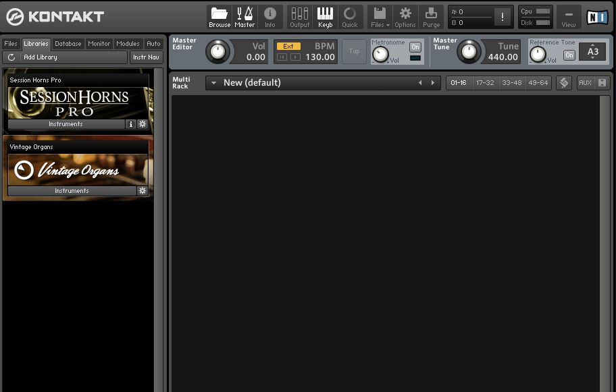Expand Session Horns Pro Instruments
The image size is (616, 392).
pyautogui.click(x=66, y=124)
